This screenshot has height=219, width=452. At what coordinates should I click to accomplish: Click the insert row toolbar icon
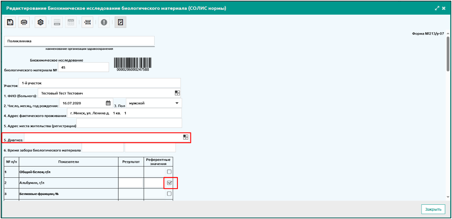[x=87, y=22]
